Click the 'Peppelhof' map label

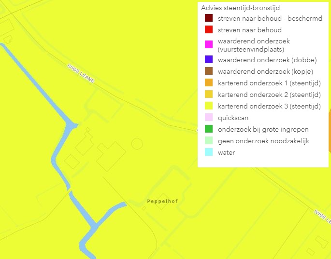point(162,201)
